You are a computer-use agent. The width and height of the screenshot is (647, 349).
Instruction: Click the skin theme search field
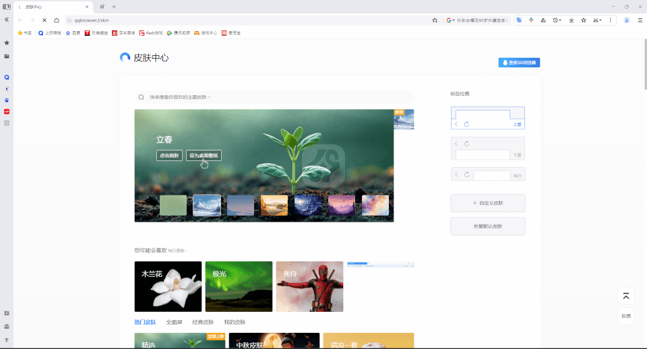pyautogui.click(x=274, y=97)
